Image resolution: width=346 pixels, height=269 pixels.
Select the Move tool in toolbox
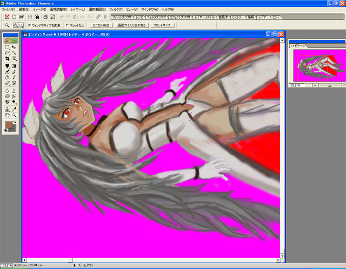point(14,47)
